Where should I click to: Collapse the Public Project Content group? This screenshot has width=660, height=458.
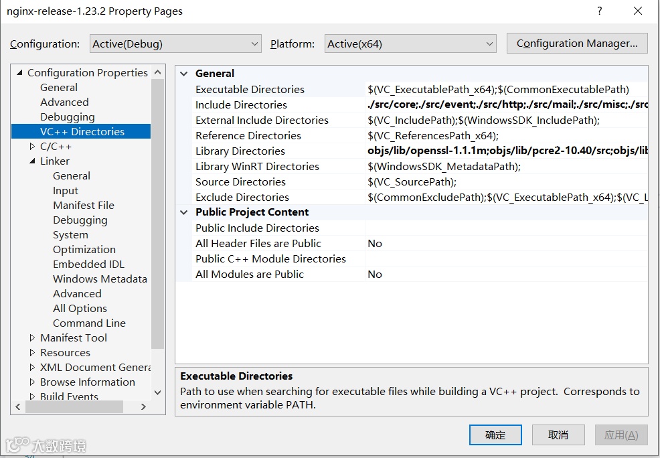[184, 212]
